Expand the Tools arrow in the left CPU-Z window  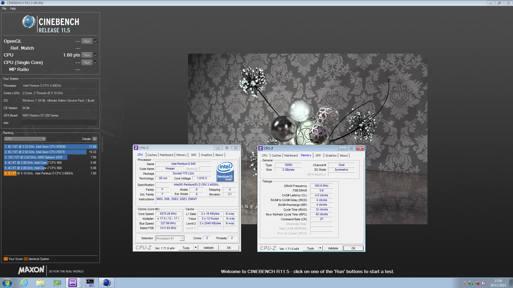tap(196, 248)
